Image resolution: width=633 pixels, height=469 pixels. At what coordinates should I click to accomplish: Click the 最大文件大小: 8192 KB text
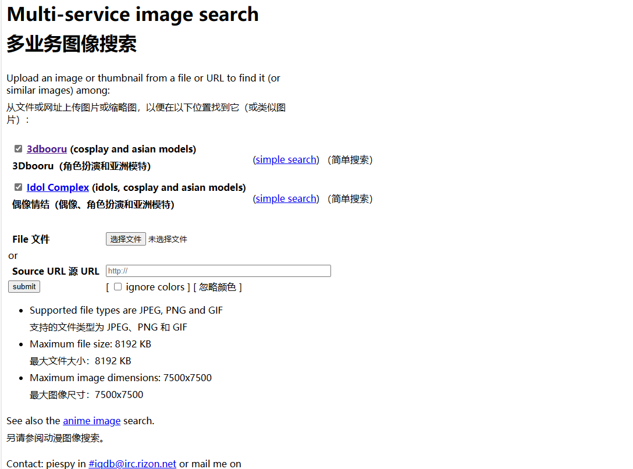[80, 361]
